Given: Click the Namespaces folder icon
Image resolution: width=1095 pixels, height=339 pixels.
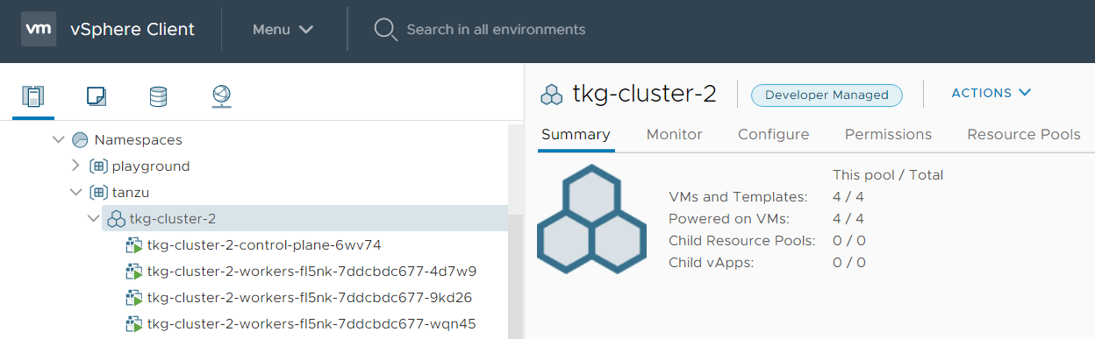Looking at the screenshot, I should click(80, 140).
